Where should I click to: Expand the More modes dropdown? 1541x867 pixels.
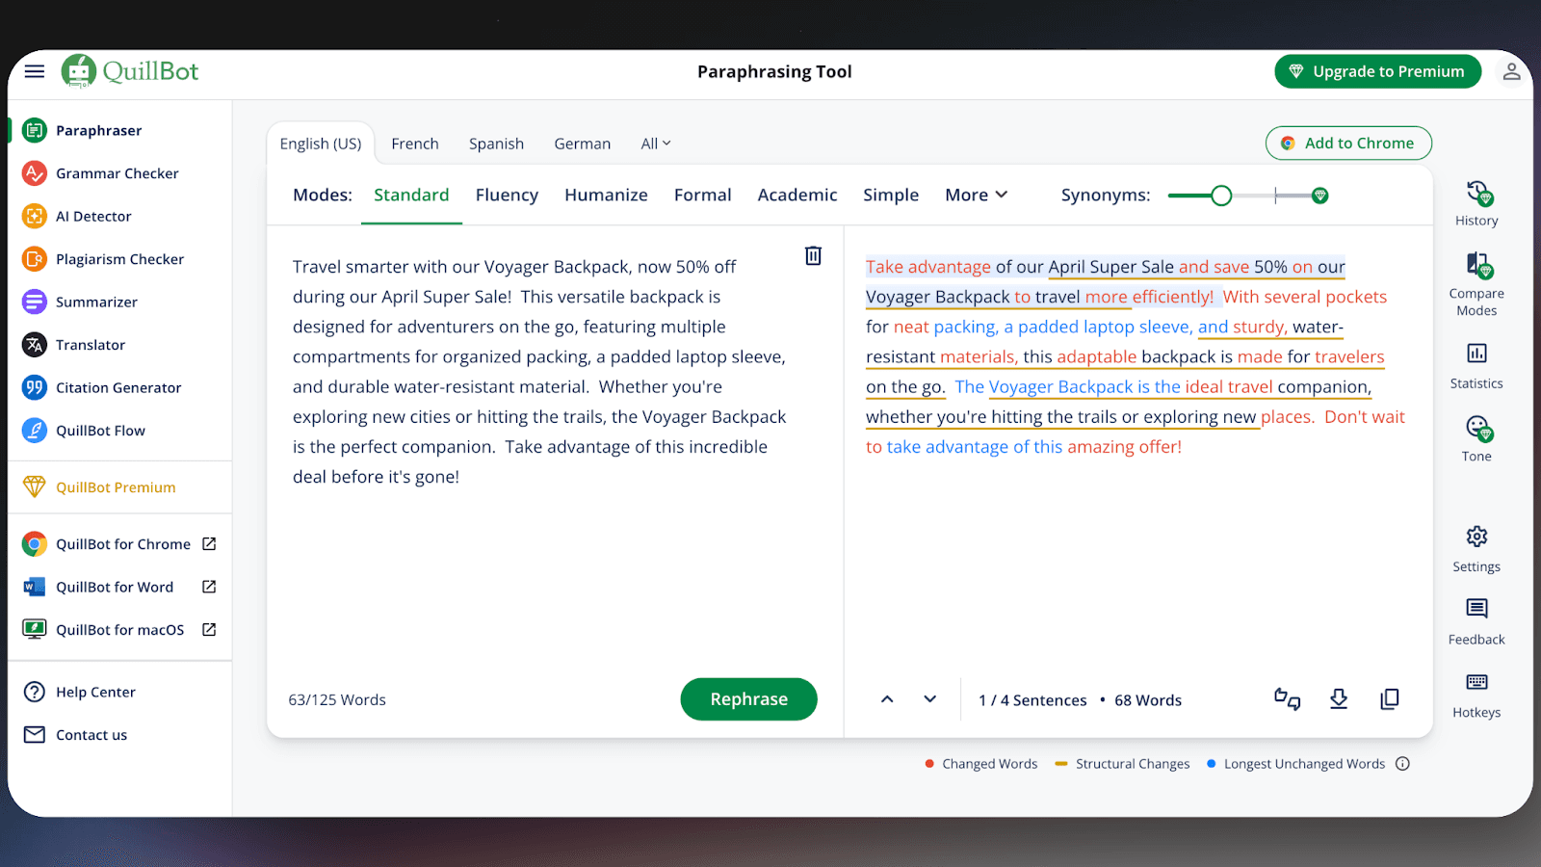tap(976, 195)
